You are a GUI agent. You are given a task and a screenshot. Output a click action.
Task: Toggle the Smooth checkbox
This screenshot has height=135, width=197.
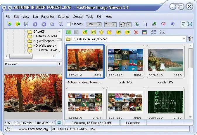click(x=69, y=24)
